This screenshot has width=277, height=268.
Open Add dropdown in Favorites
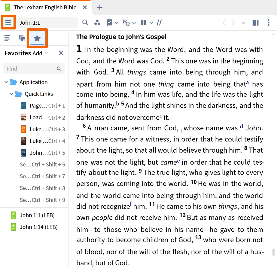[40, 53]
